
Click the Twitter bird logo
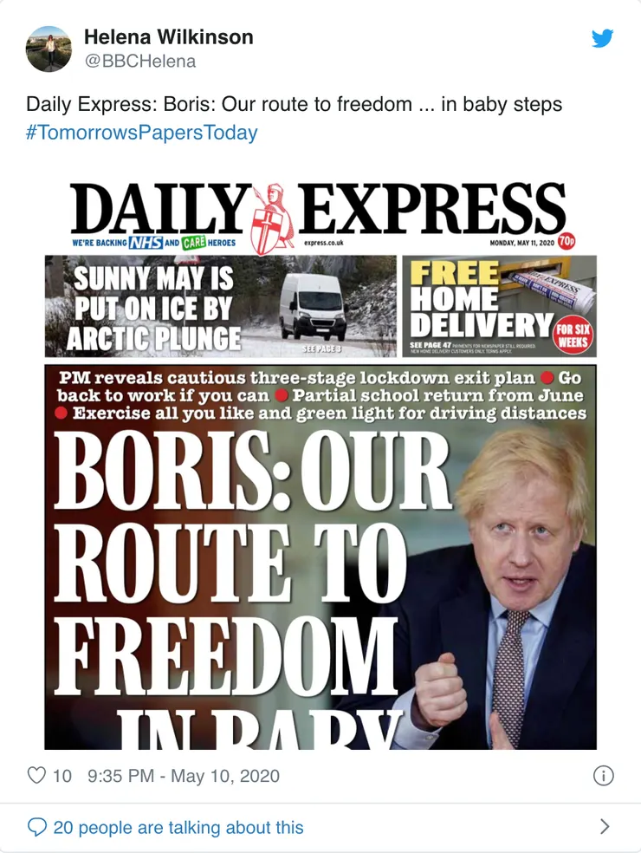(x=602, y=39)
